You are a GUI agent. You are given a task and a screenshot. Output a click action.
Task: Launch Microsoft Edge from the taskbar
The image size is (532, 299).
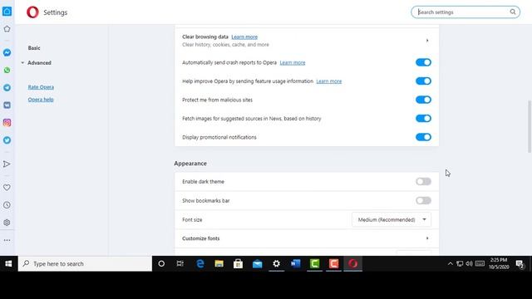tap(200, 264)
